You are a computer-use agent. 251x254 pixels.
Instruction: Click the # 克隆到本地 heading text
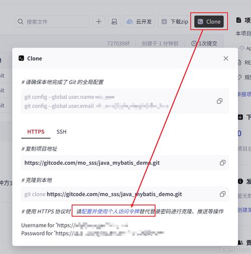(x=37, y=180)
